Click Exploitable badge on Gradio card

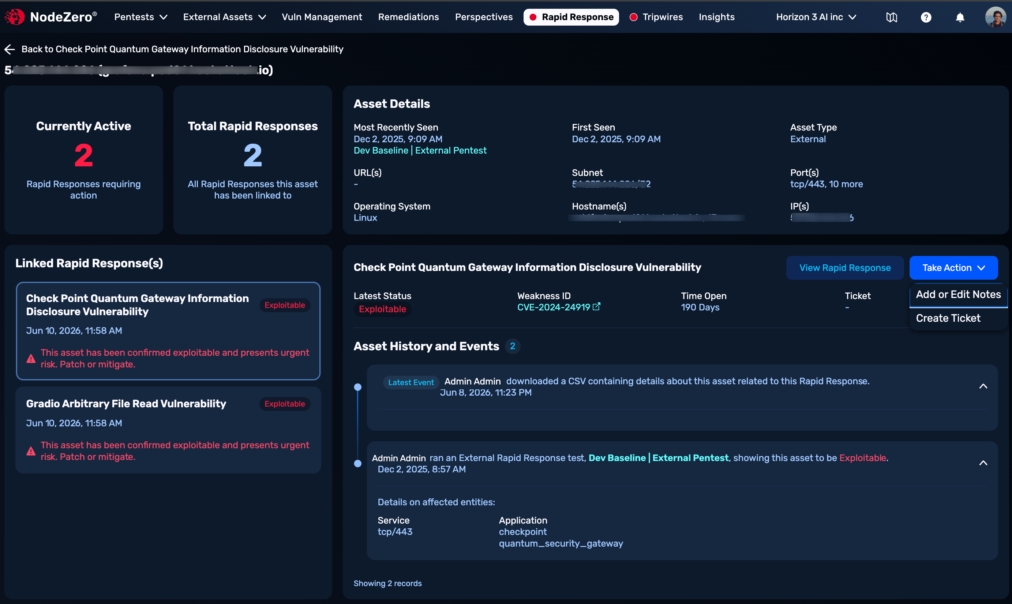click(x=285, y=404)
